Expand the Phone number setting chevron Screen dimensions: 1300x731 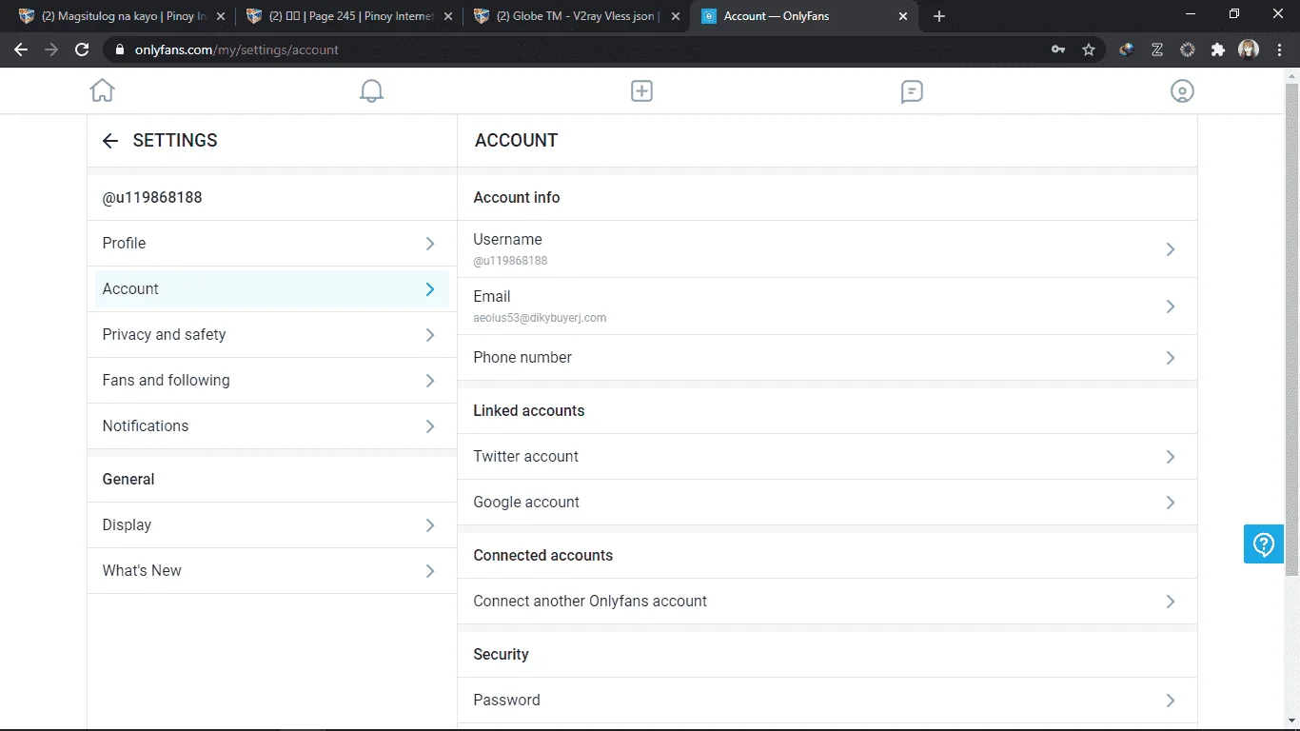[1171, 358]
